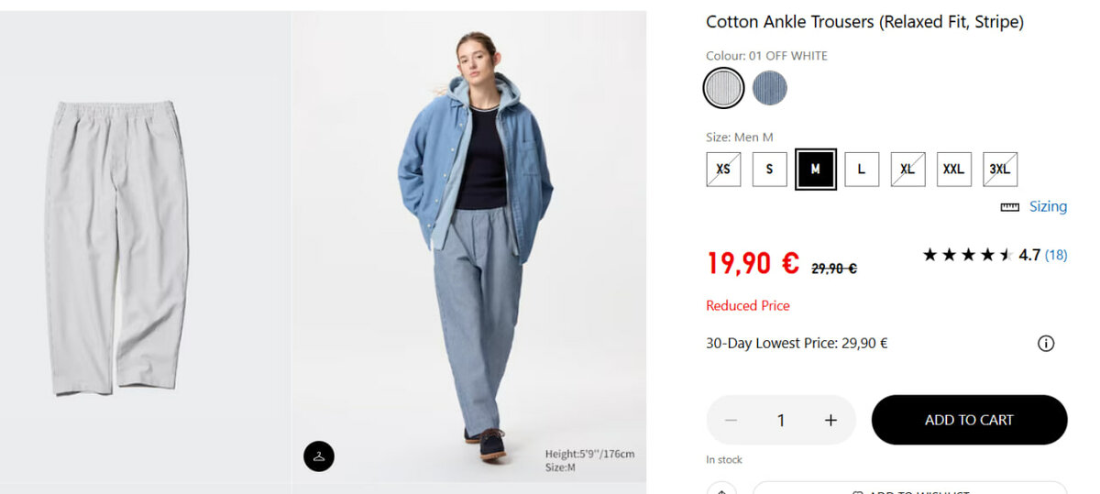Open the model wearing trousers photo
This screenshot has height=494, width=1100.
click(469, 247)
